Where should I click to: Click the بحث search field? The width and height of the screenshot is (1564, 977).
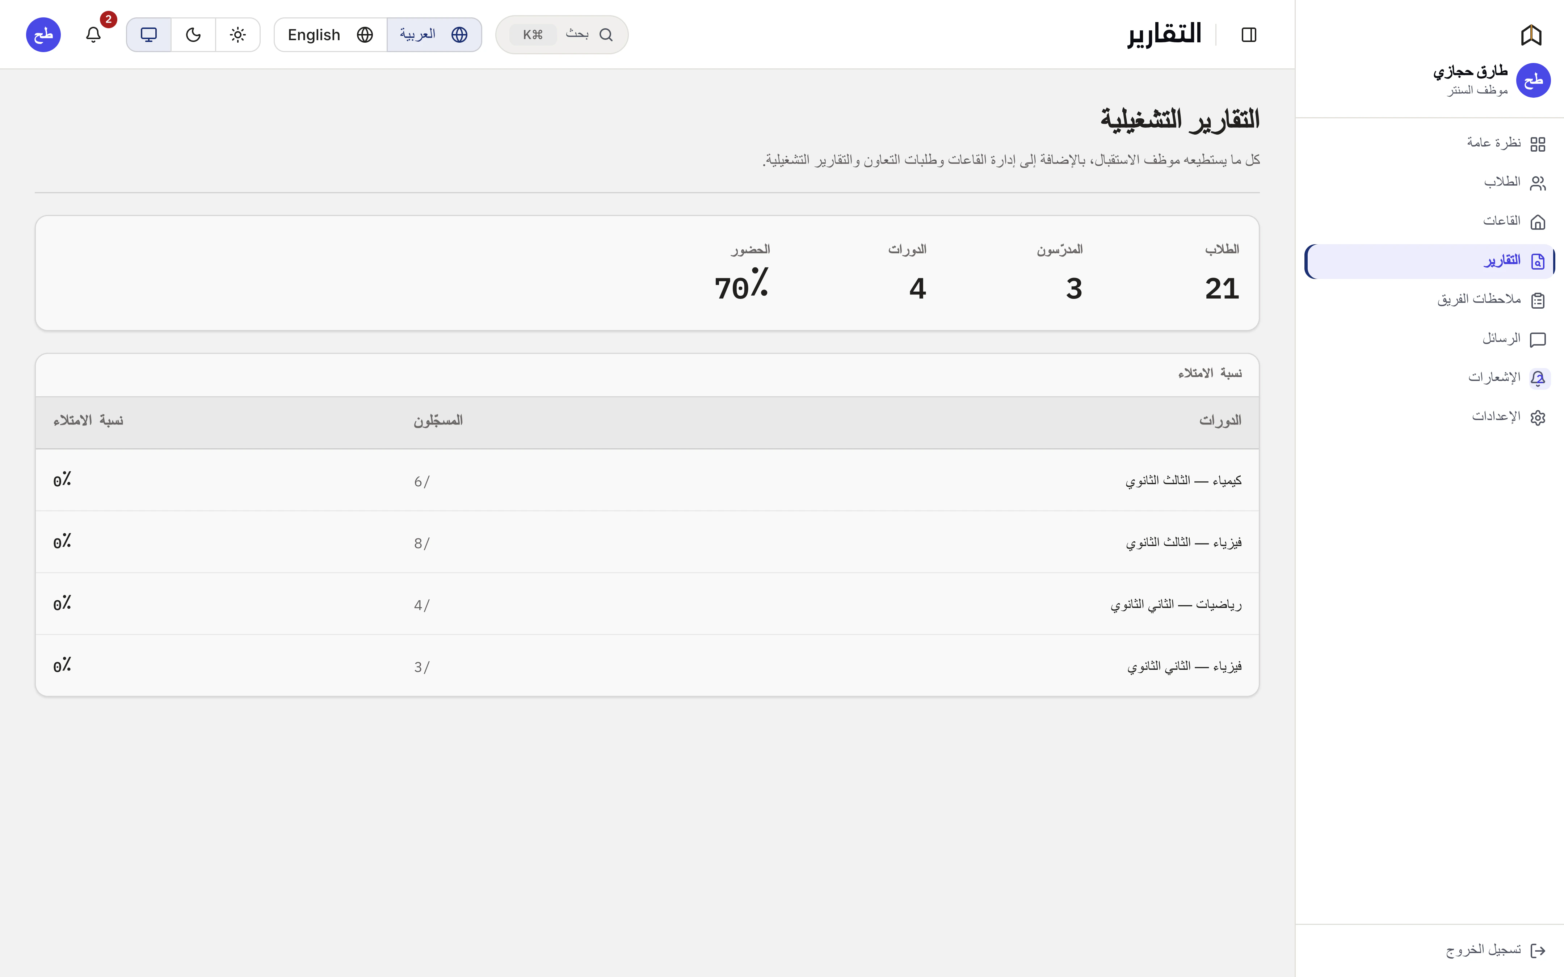pos(562,34)
